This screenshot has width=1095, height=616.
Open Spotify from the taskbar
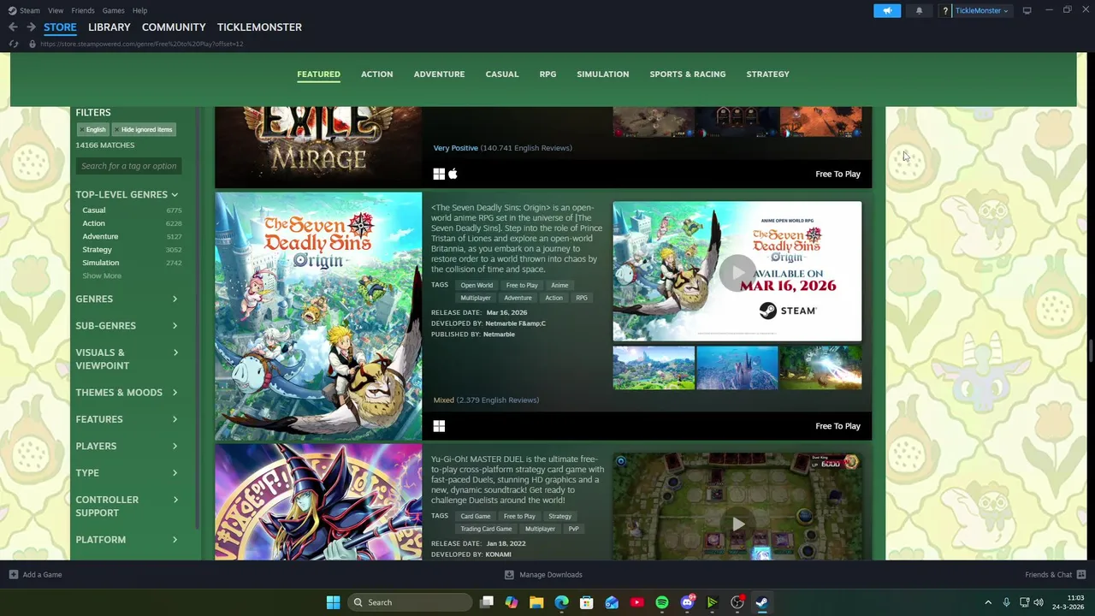coord(662,602)
